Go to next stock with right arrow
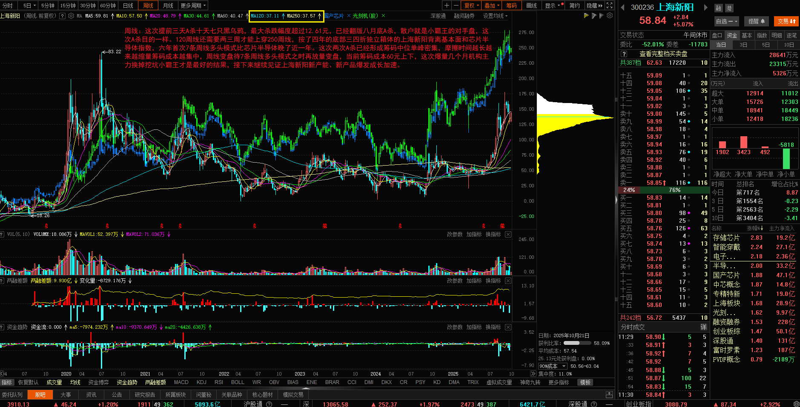 click(705, 7)
